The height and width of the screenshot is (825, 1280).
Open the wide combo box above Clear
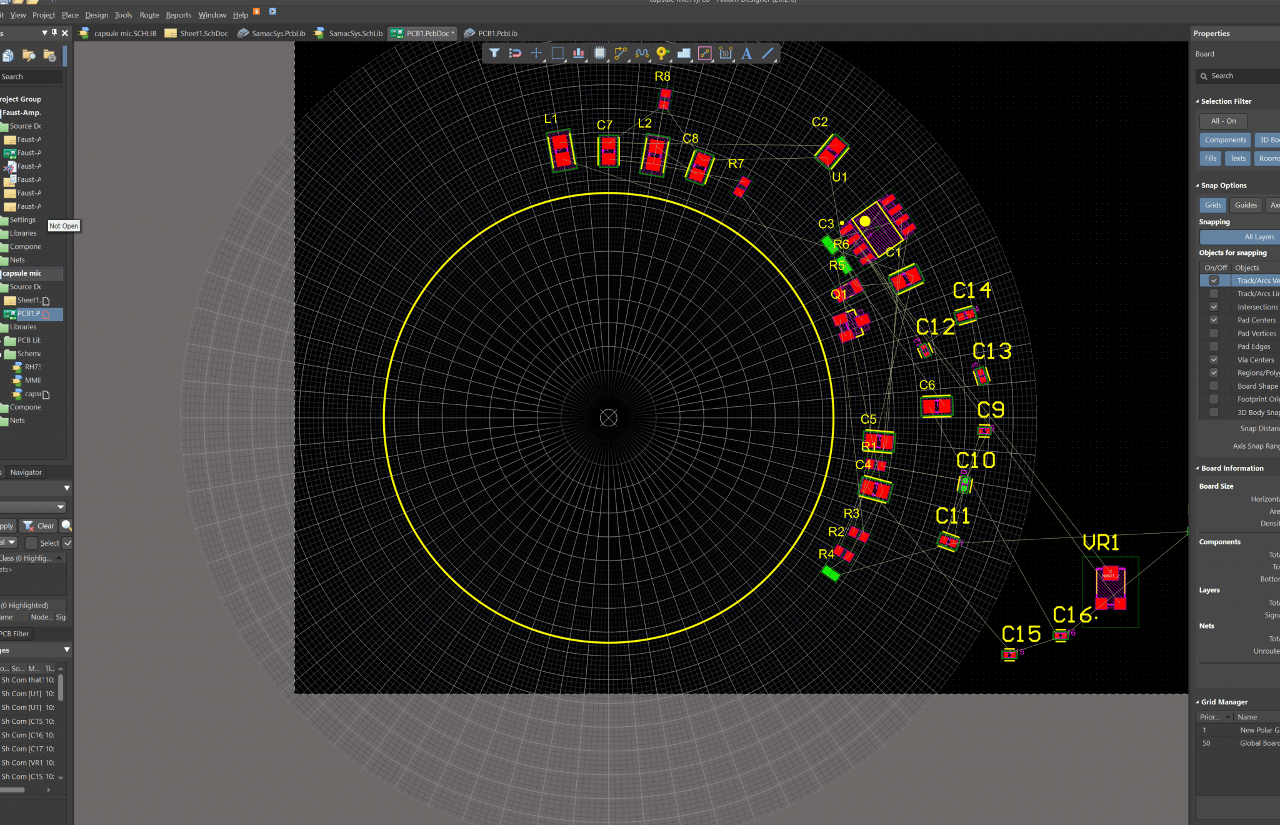point(34,507)
